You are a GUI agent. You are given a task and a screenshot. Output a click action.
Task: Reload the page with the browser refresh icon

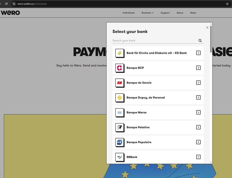6,4
